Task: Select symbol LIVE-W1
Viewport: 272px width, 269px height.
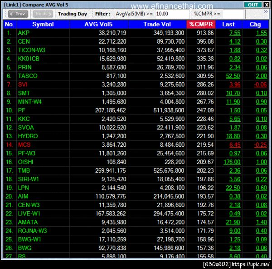Action: click(x=29, y=214)
